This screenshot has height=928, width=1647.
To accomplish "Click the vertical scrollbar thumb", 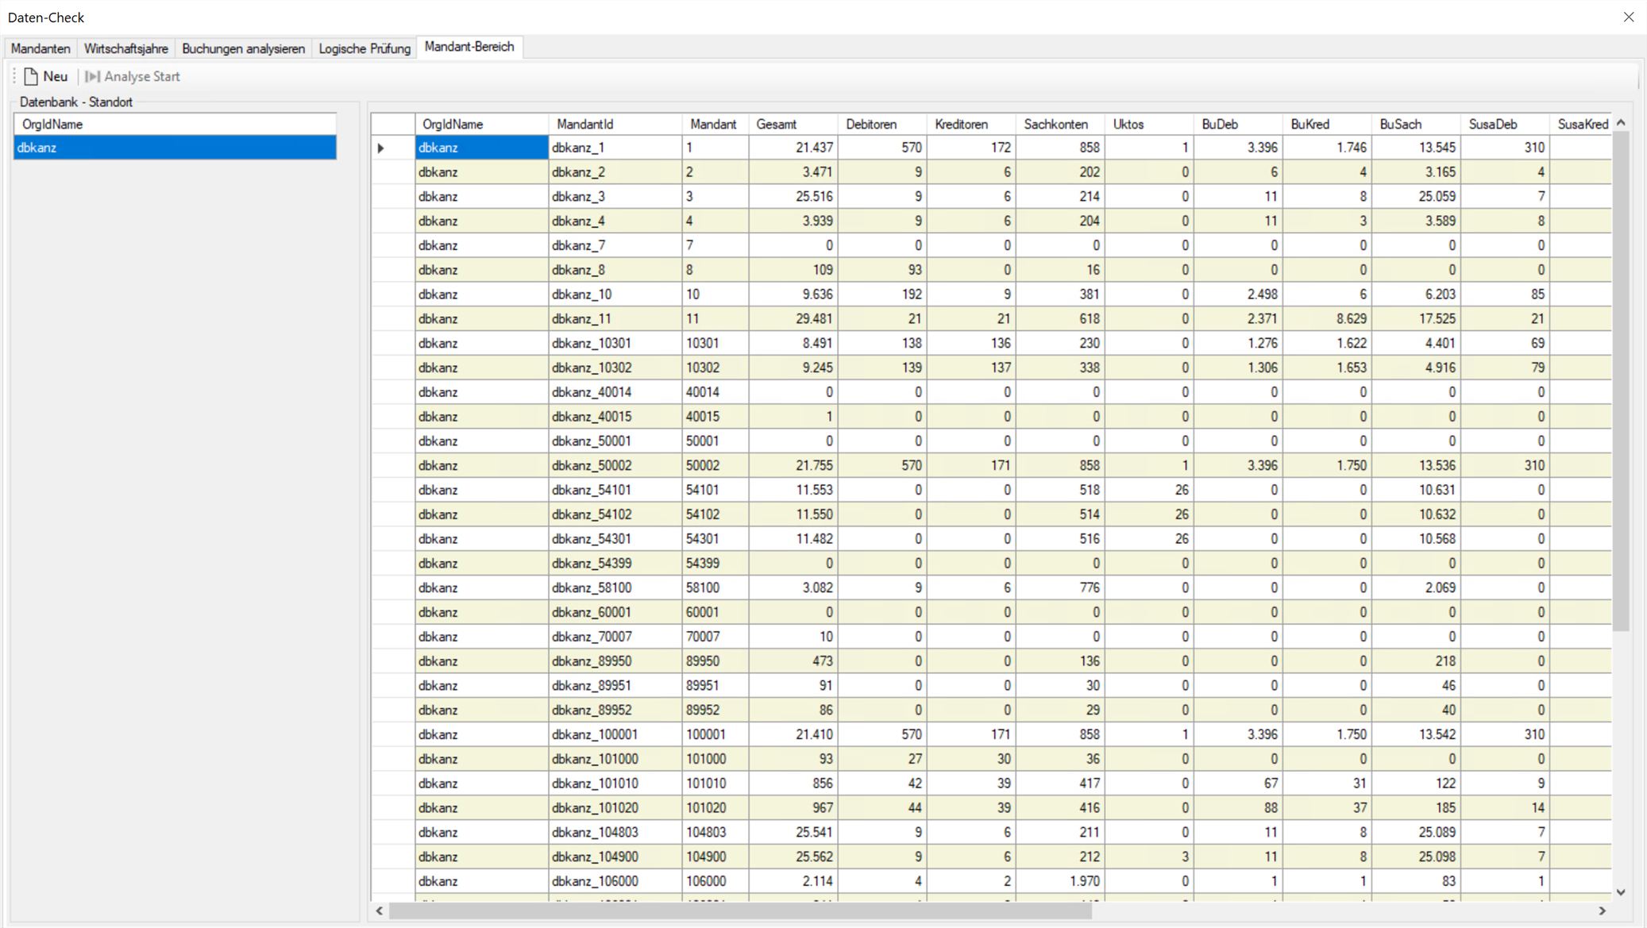I will tap(1621, 381).
